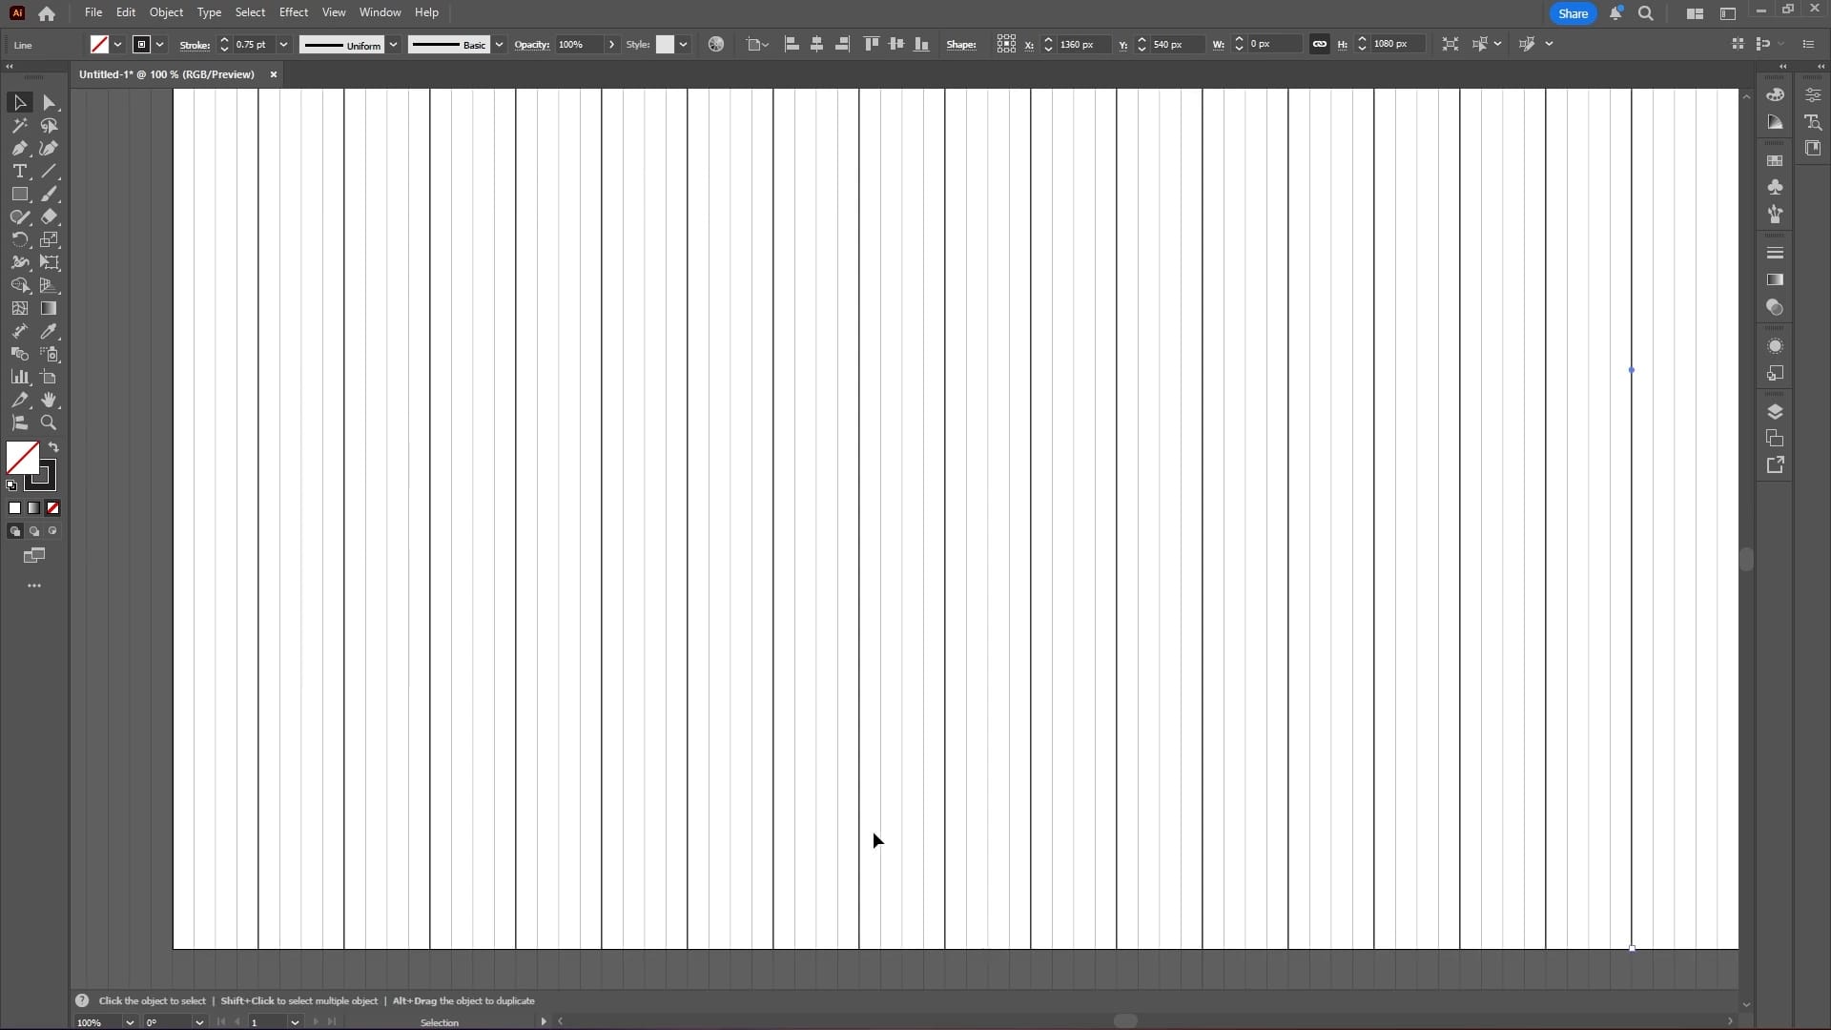1831x1030 pixels.
Task: Expand the Brush Definition dropdown labeled Basic
Action: click(499, 45)
